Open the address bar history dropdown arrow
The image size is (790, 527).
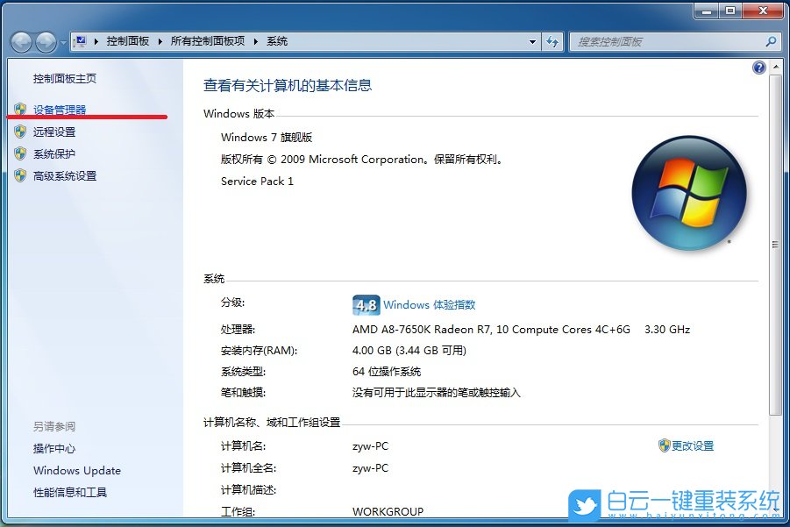click(x=532, y=41)
